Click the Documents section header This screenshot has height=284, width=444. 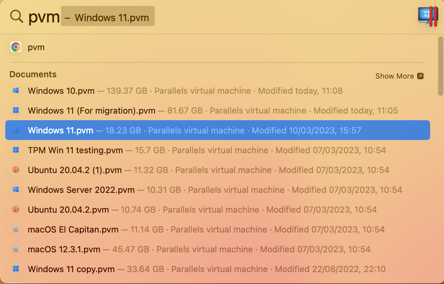click(33, 74)
